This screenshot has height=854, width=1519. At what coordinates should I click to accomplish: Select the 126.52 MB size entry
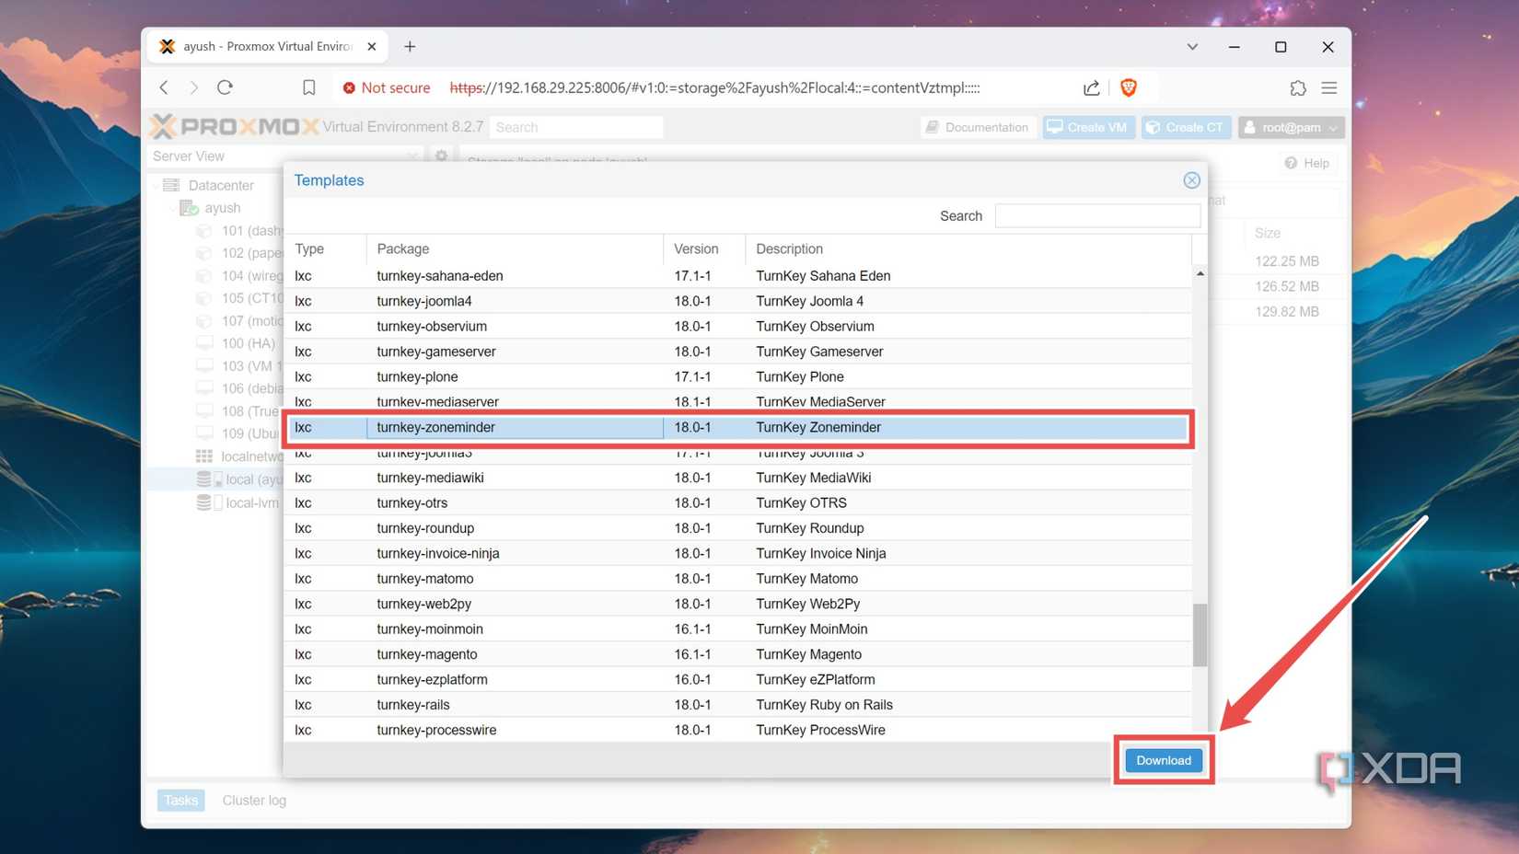pyautogui.click(x=1287, y=286)
